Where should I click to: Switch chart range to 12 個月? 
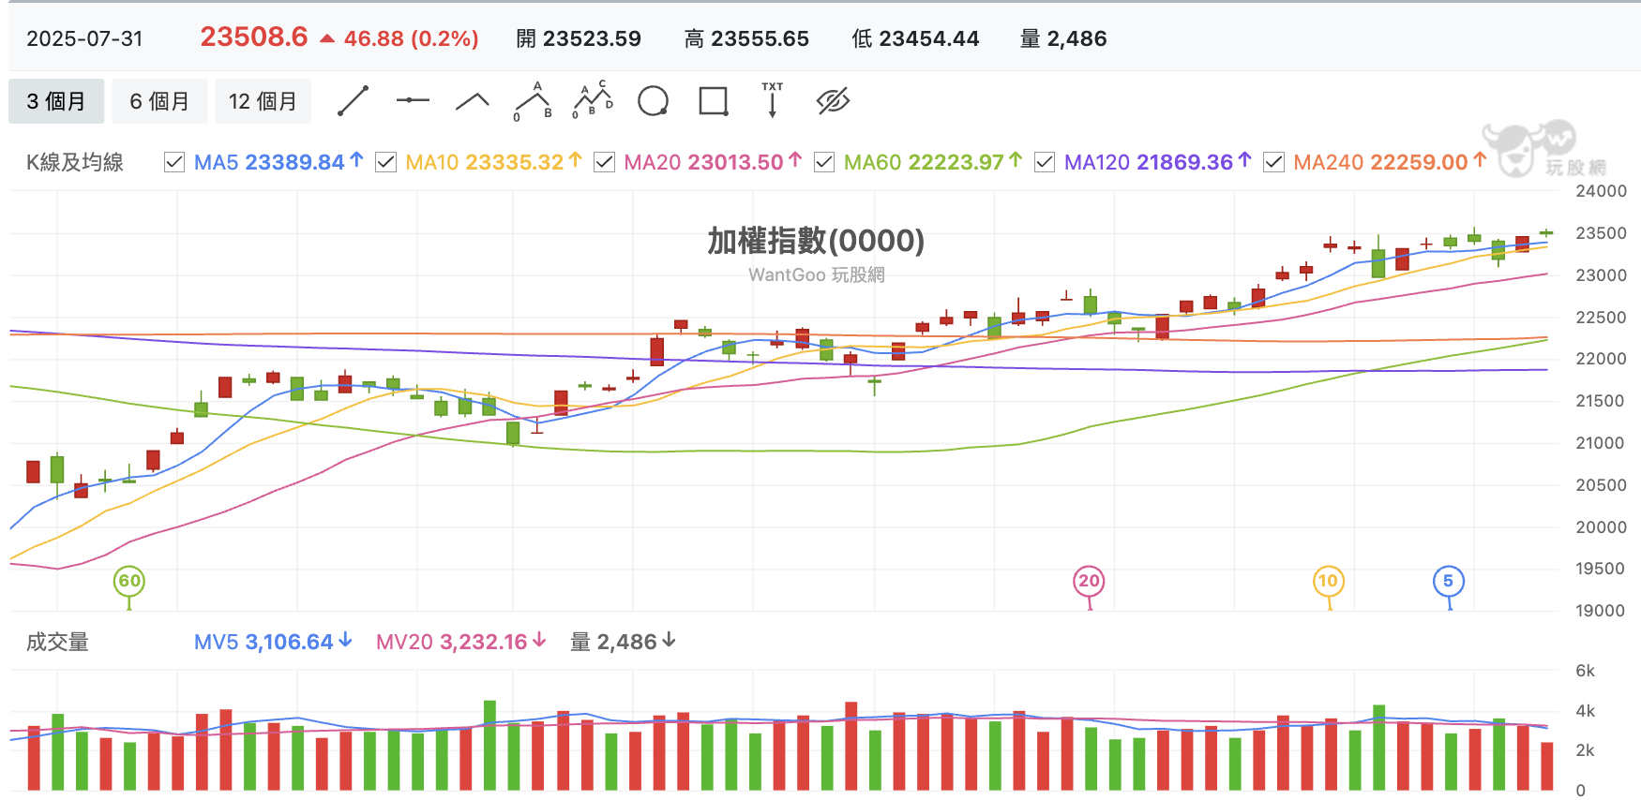[263, 101]
